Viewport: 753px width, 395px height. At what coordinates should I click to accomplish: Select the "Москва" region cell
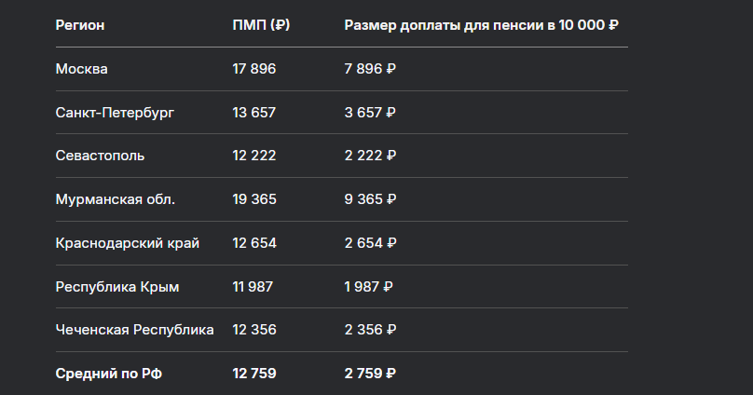(82, 69)
